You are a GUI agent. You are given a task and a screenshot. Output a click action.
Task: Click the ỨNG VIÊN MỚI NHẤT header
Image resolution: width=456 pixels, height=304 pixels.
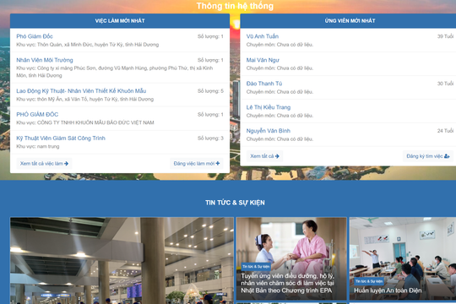(350, 20)
